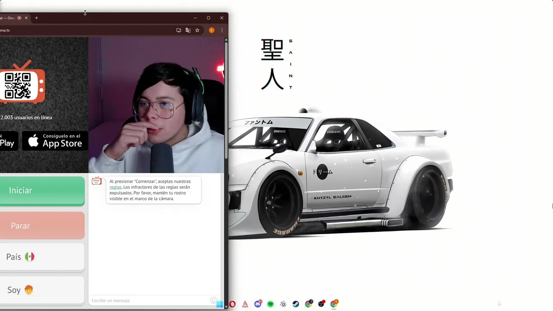
Task: Start a chat with the Iniciar button
Action: point(42,190)
